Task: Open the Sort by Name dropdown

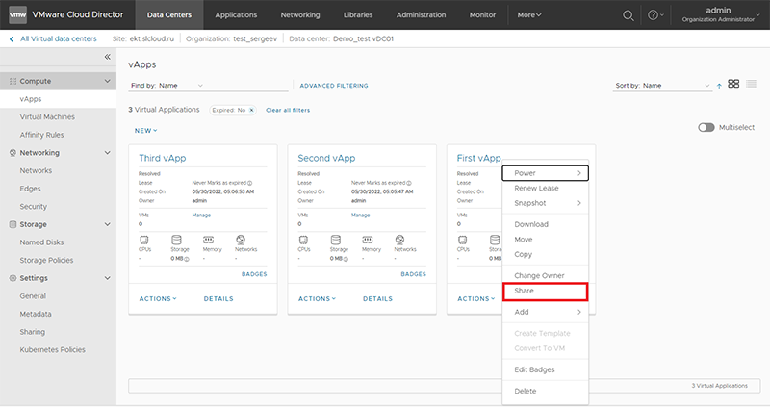Action: click(662, 86)
